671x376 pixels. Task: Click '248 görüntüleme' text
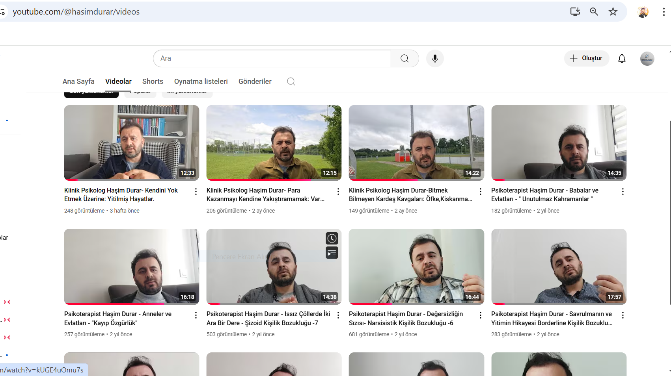84,211
